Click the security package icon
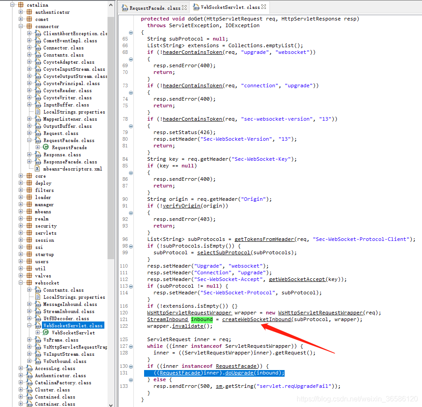 pyautogui.click(x=29, y=225)
